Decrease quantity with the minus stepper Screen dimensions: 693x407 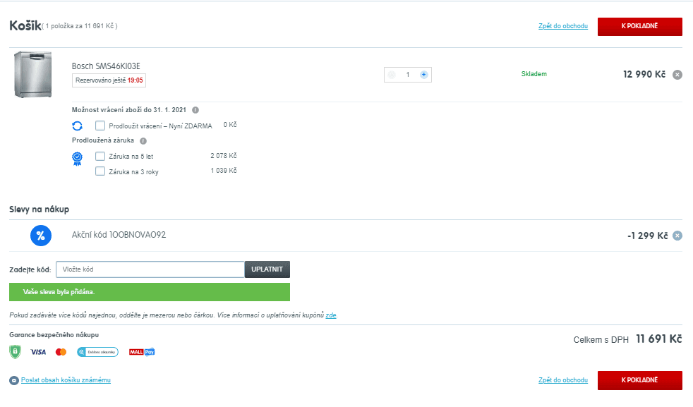pos(392,75)
